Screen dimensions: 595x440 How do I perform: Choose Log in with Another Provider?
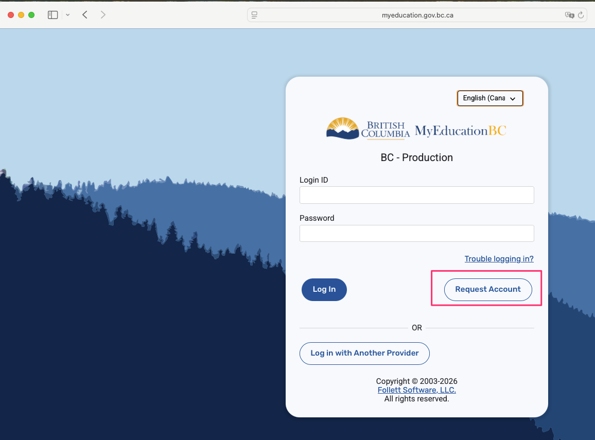click(x=364, y=353)
